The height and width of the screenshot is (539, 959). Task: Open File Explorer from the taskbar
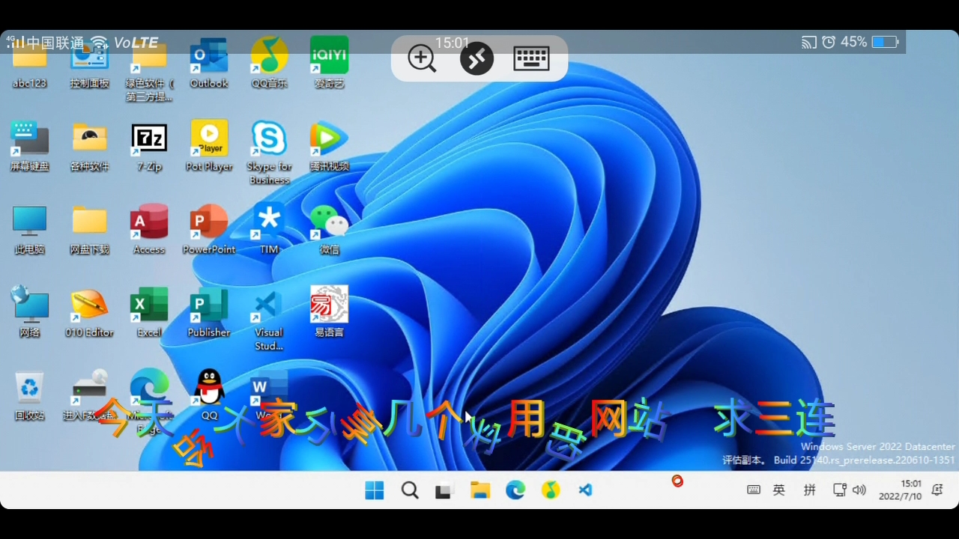click(479, 490)
